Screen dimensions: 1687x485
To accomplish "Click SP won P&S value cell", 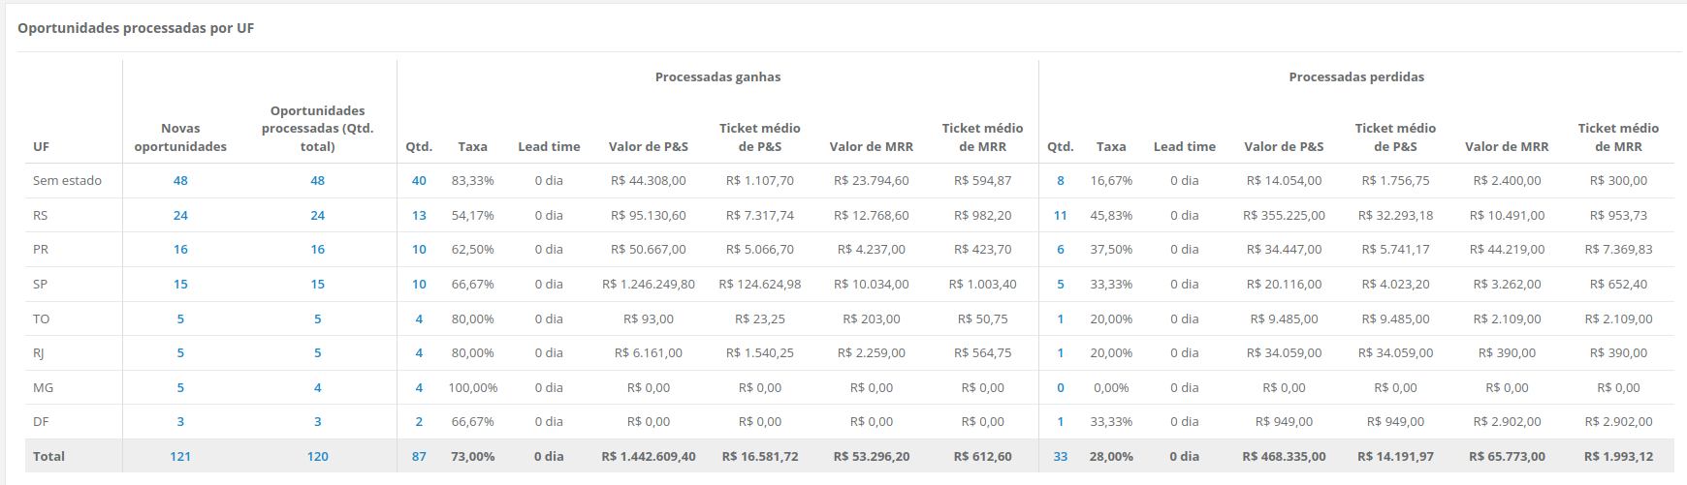I will point(648,285).
